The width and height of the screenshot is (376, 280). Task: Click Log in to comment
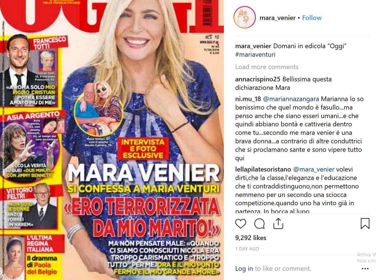coord(244,268)
